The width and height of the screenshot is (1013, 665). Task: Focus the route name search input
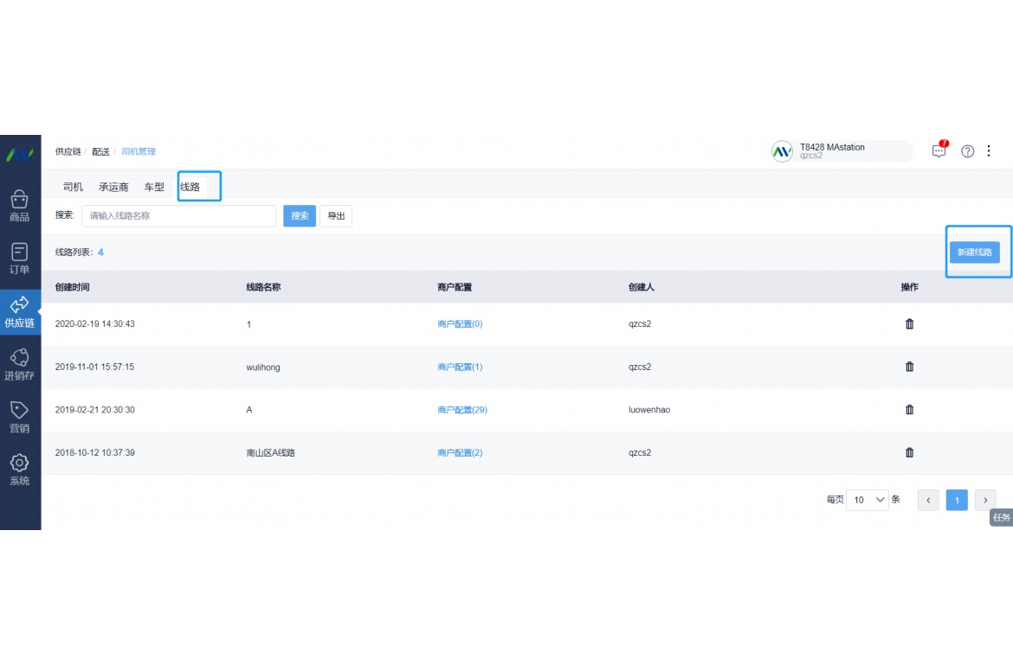coord(179,216)
